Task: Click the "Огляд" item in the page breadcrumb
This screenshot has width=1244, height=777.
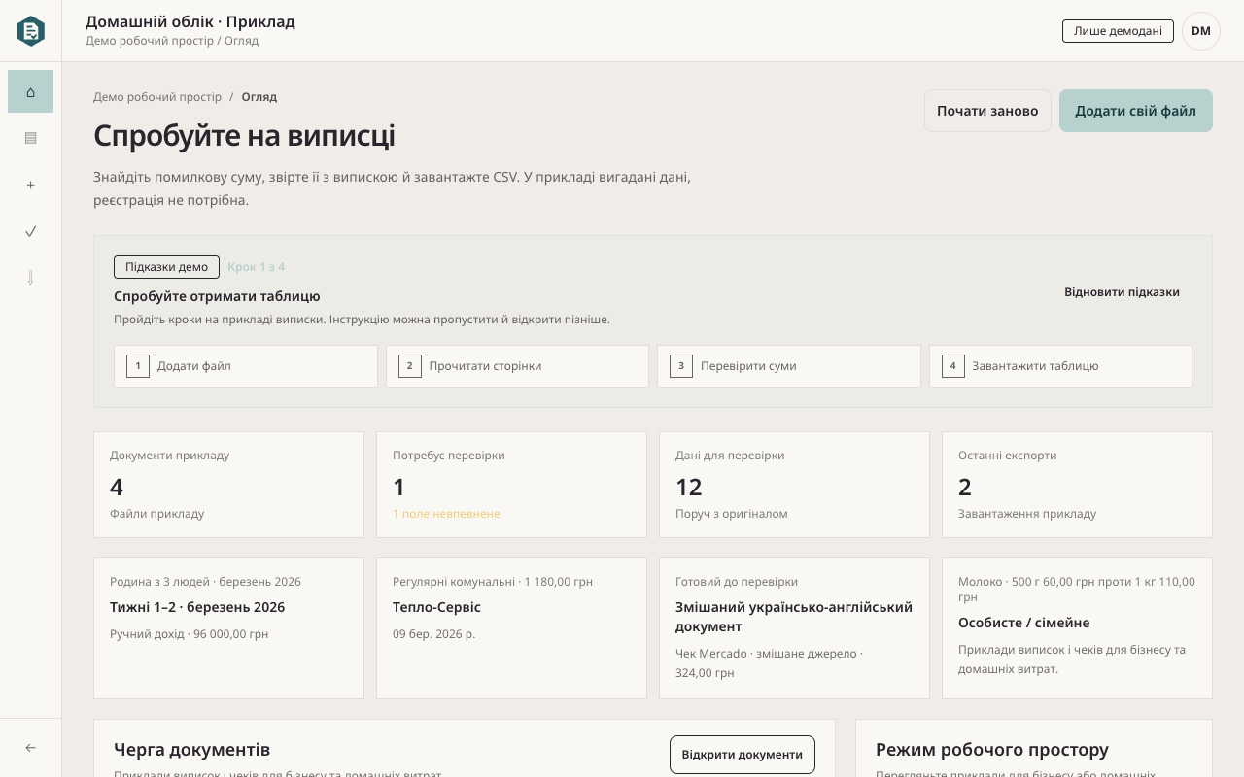Action: click(259, 97)
